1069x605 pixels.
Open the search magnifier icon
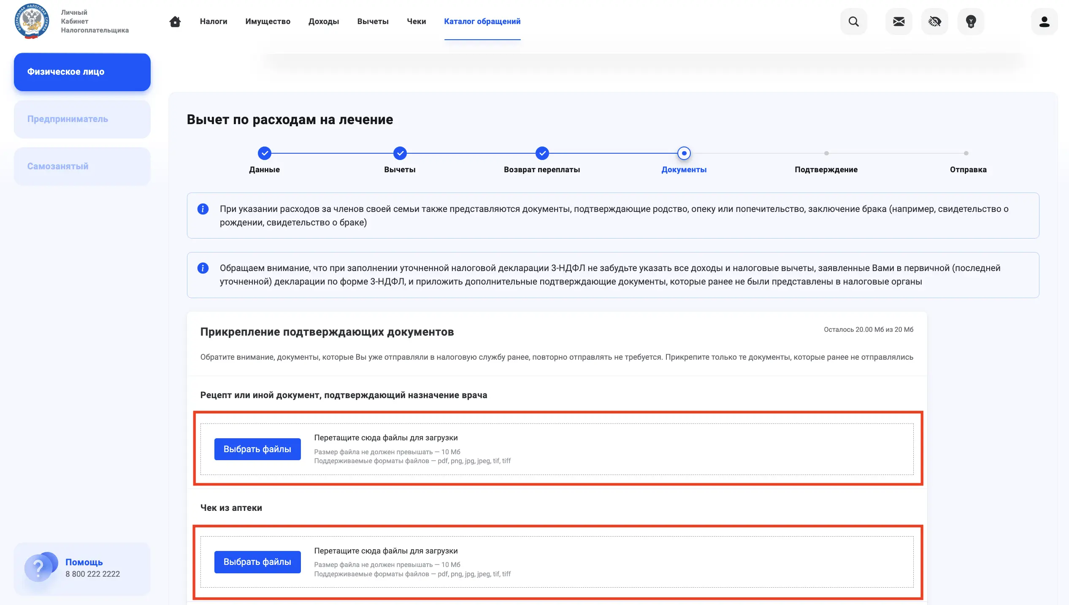854,22
